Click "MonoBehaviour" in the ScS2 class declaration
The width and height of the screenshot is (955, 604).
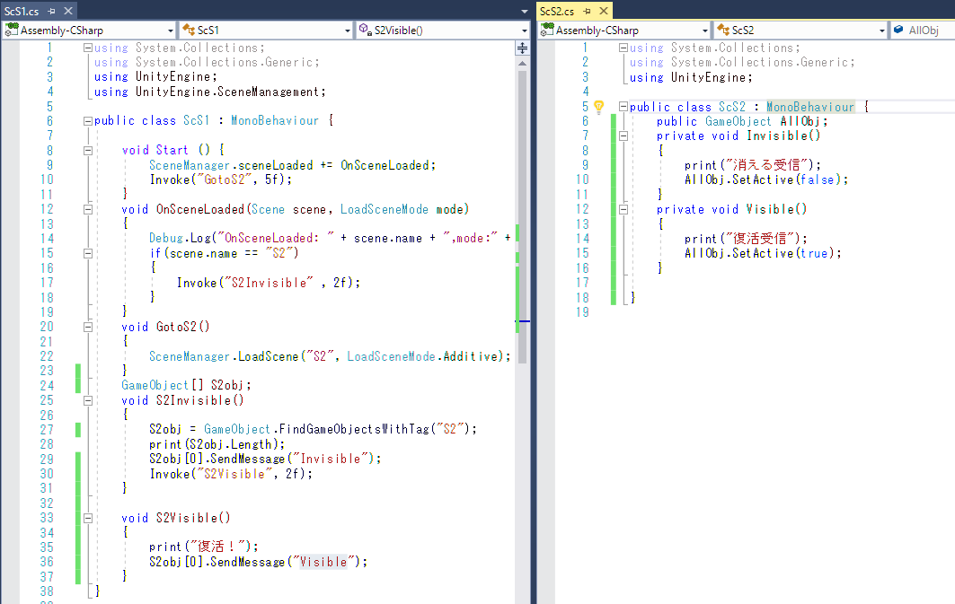(810, 107)
